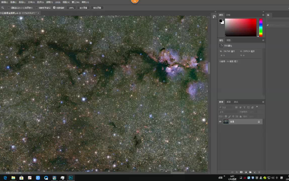Viewport: 289px width, 181px height.
Task: Click the Zoom tool magnifier icon in options bar
Action: point(3,8)
